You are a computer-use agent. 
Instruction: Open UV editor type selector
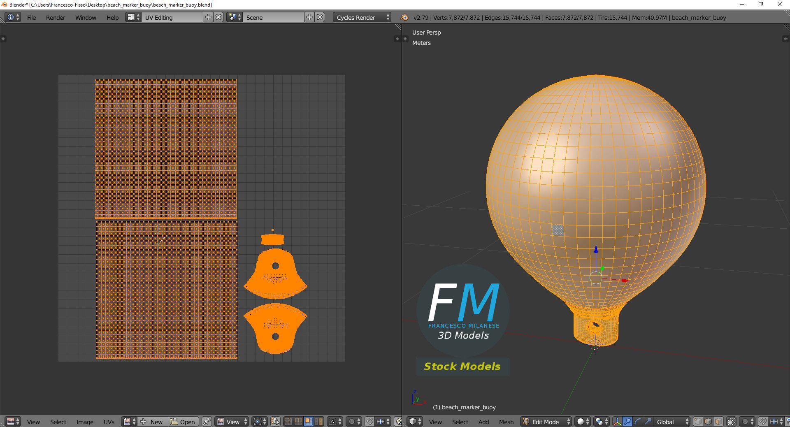[x=13, y=422]
